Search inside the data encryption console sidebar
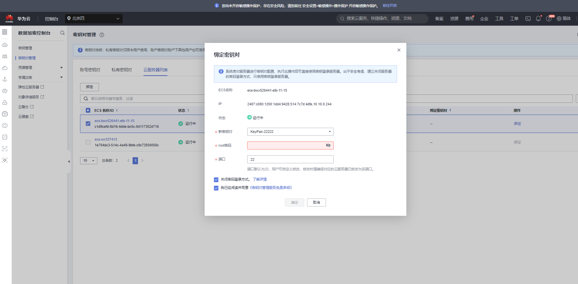578x284 pixels. click(62, 33)
